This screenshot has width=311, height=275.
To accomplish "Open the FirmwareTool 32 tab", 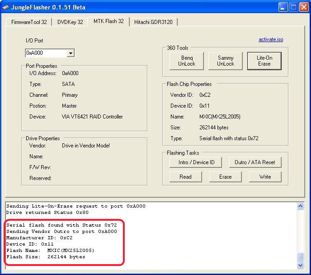I will pos(29,22).
